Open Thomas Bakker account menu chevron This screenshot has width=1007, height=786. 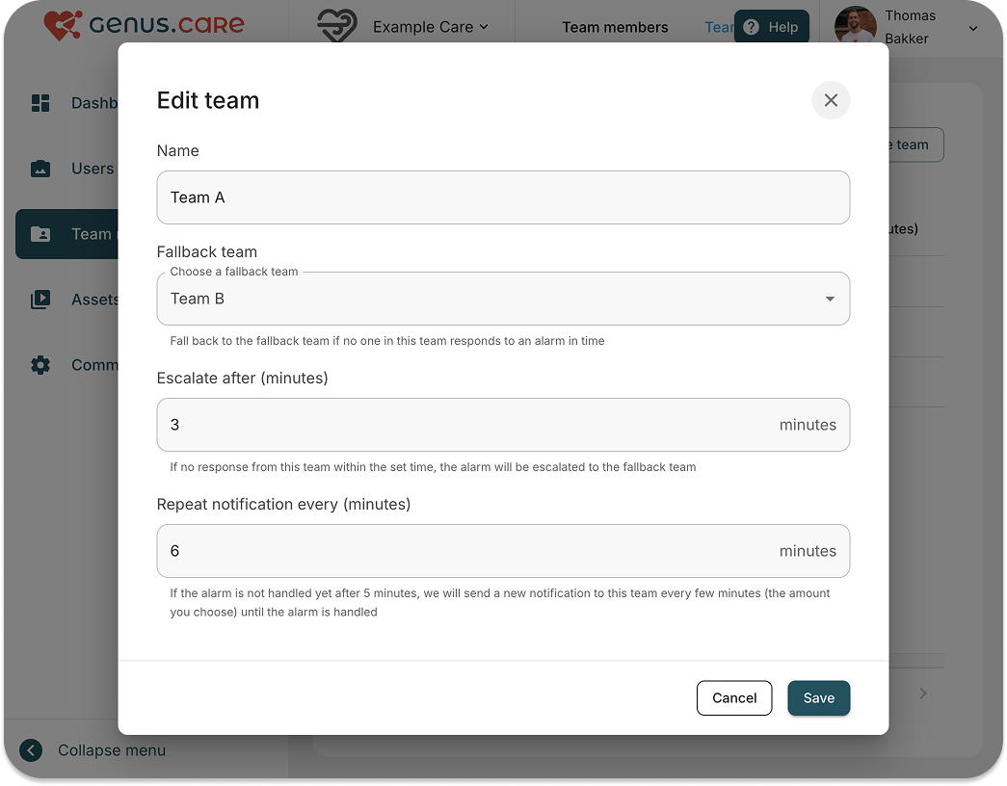(x=973, y=28)
